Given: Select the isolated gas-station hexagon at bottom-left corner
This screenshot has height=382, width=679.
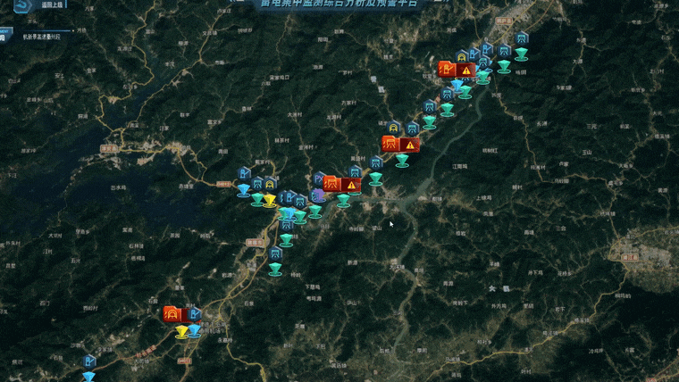Looking at the screenshot, I should (89, 361).
